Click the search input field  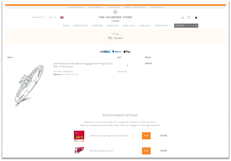pos(184,26)
